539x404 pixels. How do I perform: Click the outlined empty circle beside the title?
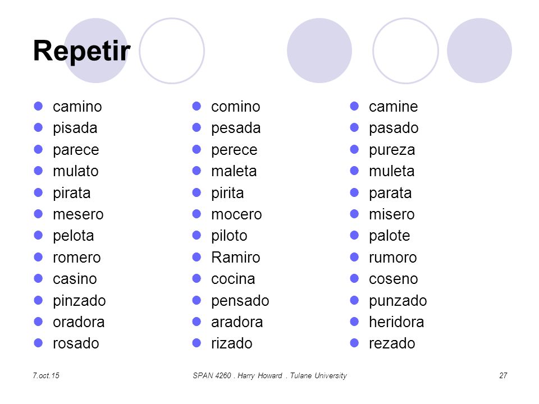click(x=172, y=51)
